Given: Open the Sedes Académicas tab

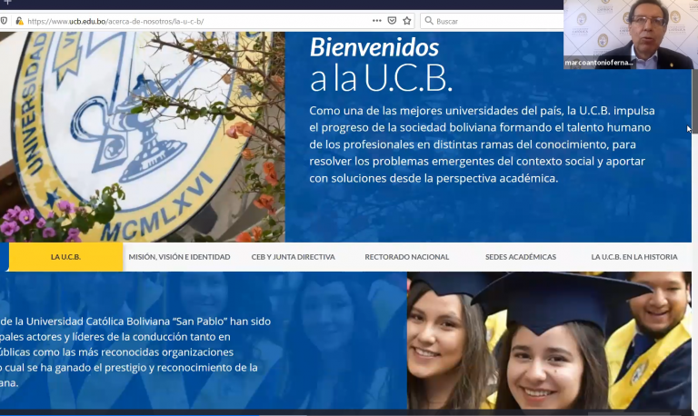Looking at the screenshot, I should pyautogui.click(x=520, y=257).
